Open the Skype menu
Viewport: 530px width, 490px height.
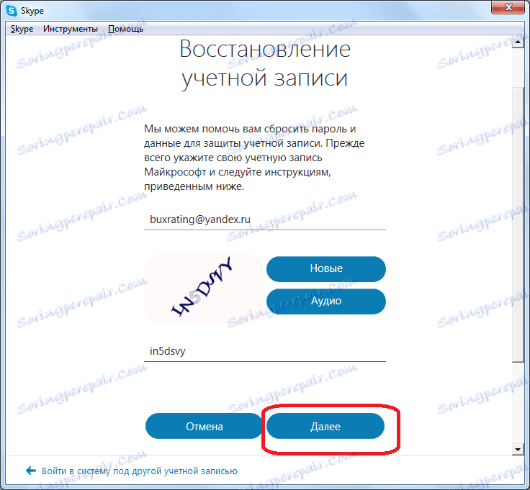pos(22,29)
